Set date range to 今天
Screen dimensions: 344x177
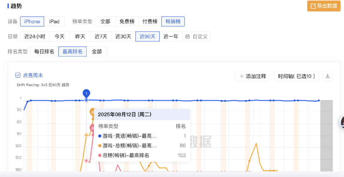[60, 37]
